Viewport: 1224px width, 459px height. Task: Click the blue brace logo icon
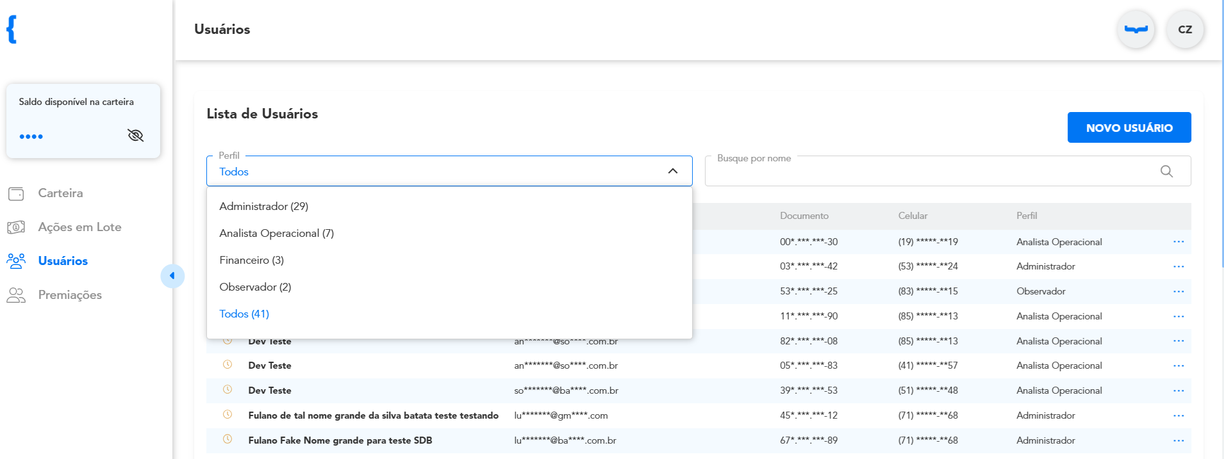click(x=12, y=29)
